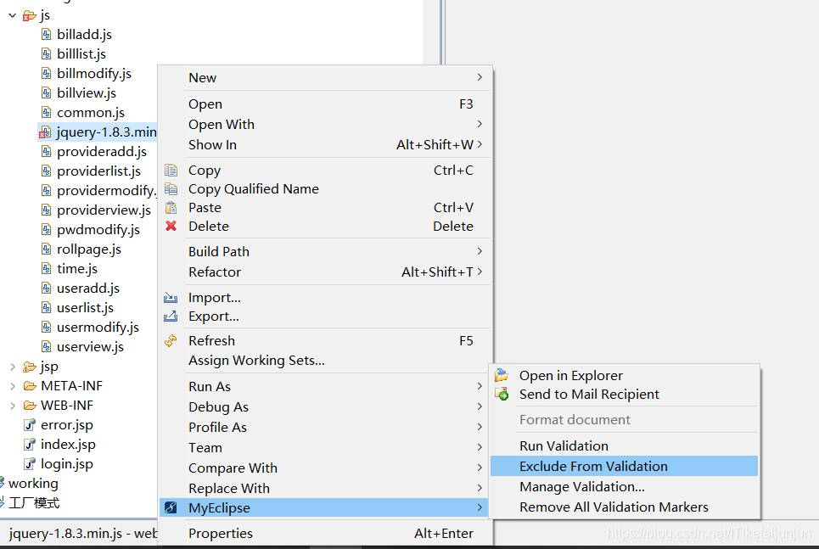
Task: Click the MyEclipse logo icon
Action: pos(171,507)
